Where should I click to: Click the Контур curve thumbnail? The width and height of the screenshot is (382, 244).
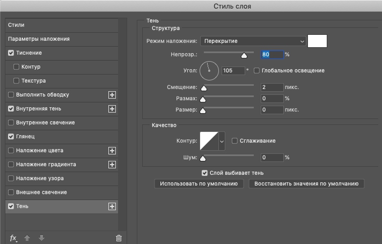click(209, 141)
